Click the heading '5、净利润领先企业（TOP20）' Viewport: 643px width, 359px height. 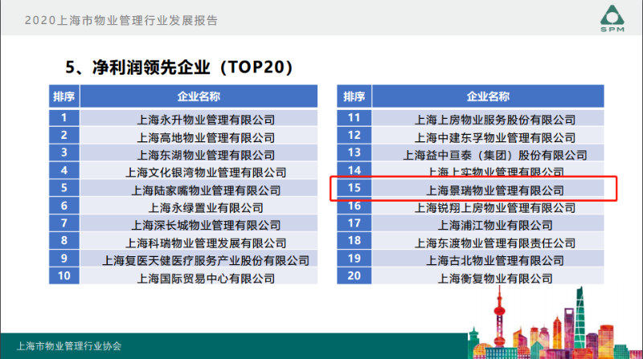coord(179,67)
